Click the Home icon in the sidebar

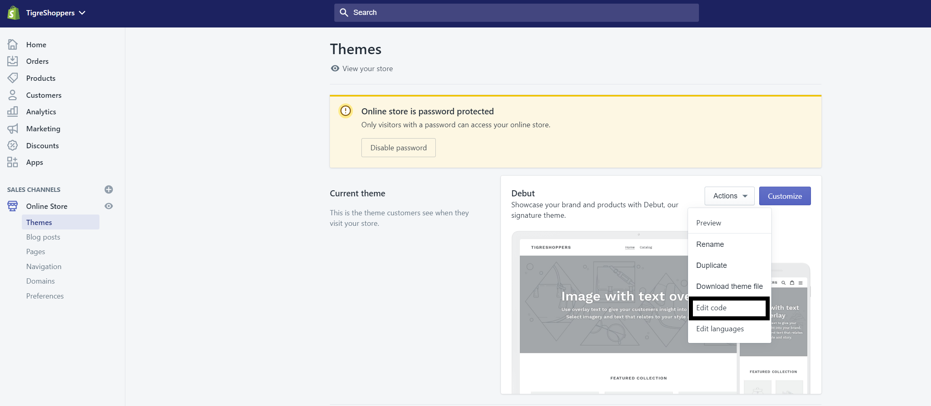click(x=13, y=44)
